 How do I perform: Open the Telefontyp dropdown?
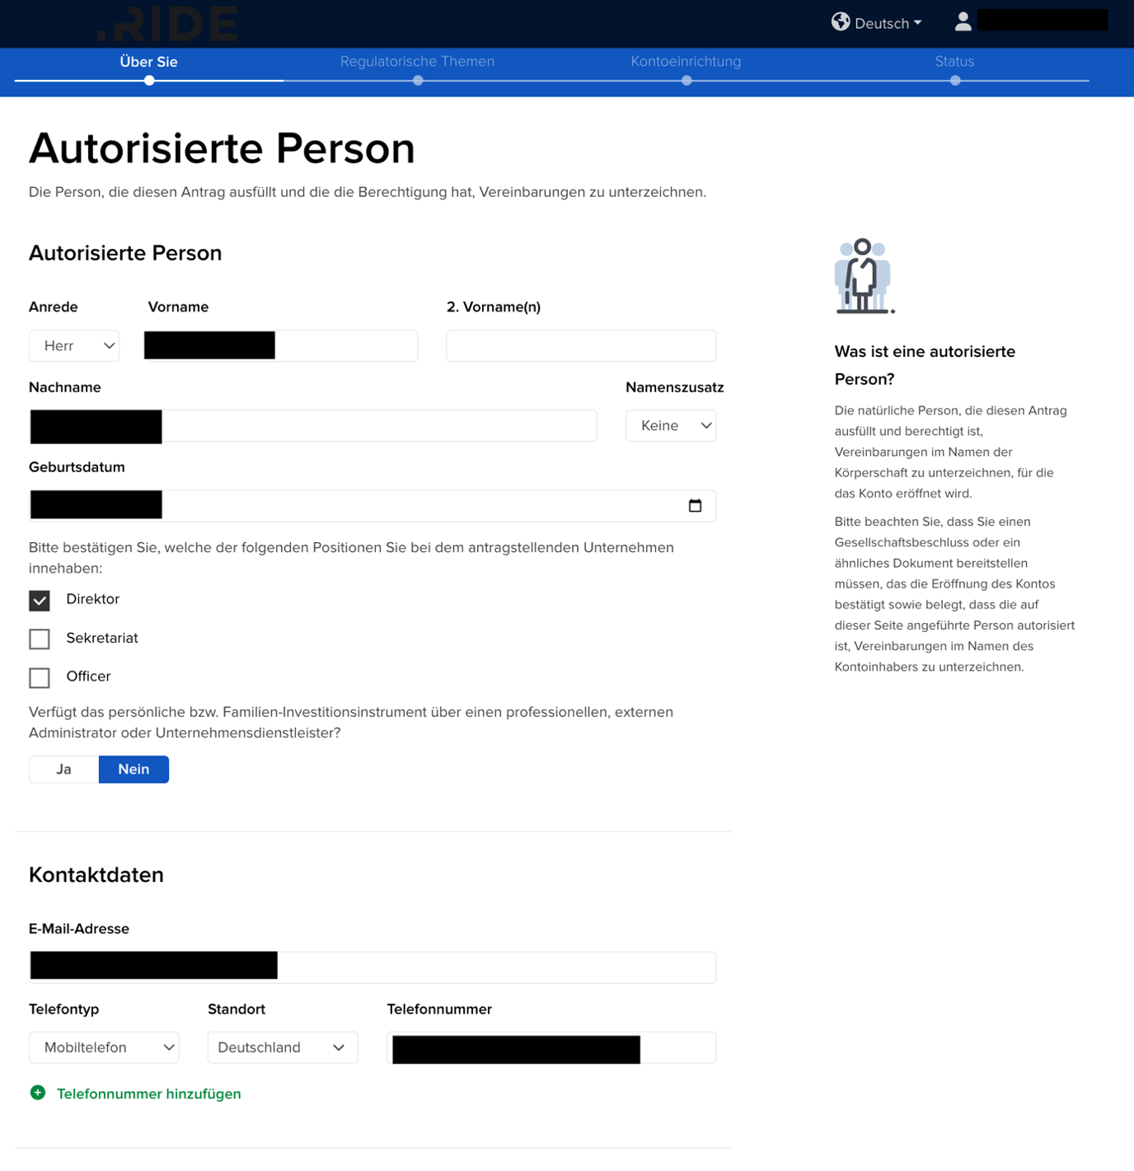[103, 1047]
